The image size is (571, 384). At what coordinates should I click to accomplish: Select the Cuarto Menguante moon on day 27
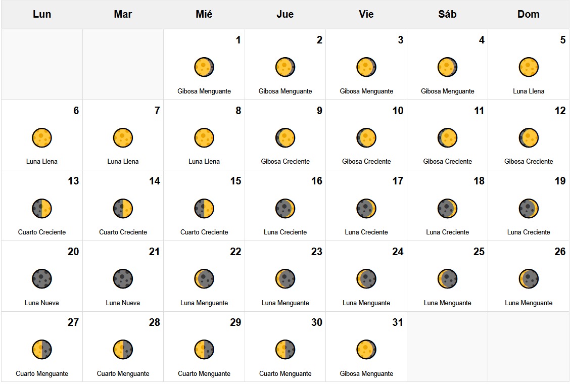coord(42,350)
